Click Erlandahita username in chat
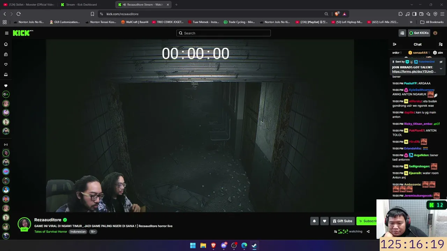447x251 pixels. (x=412, y=149)
